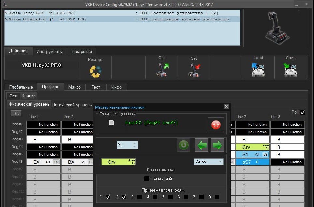Viewport: 314px width, 207px height.
Task: Click Reg#3 Line 1 B cell
Action: 43,139
